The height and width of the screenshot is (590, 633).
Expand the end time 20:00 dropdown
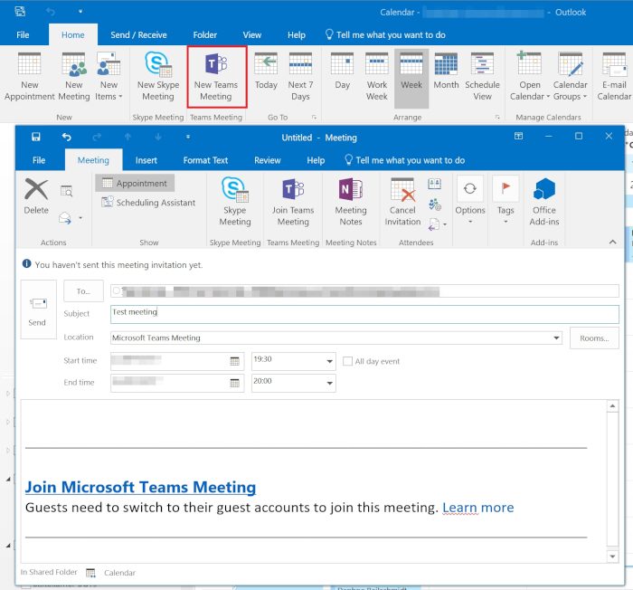329,384
